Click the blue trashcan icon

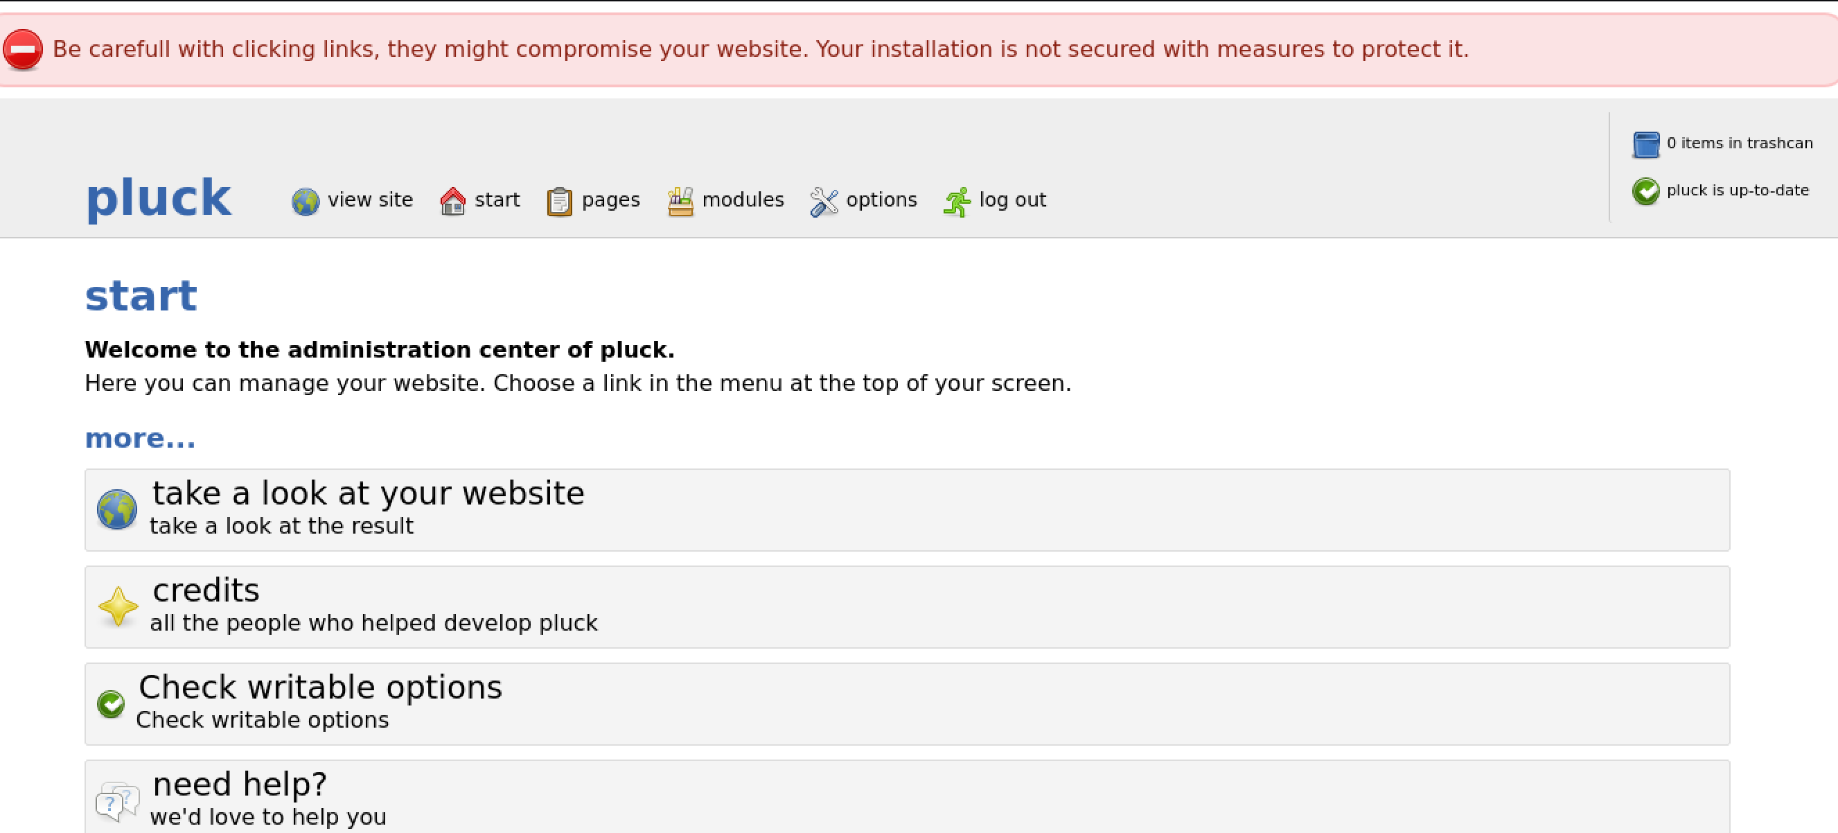(x=1646, y=144)
